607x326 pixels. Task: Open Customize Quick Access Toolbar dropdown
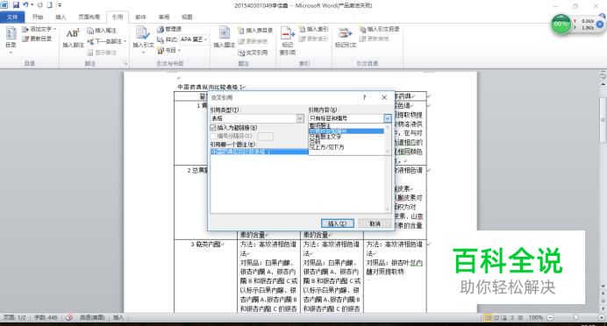click(x=60, y=5)
